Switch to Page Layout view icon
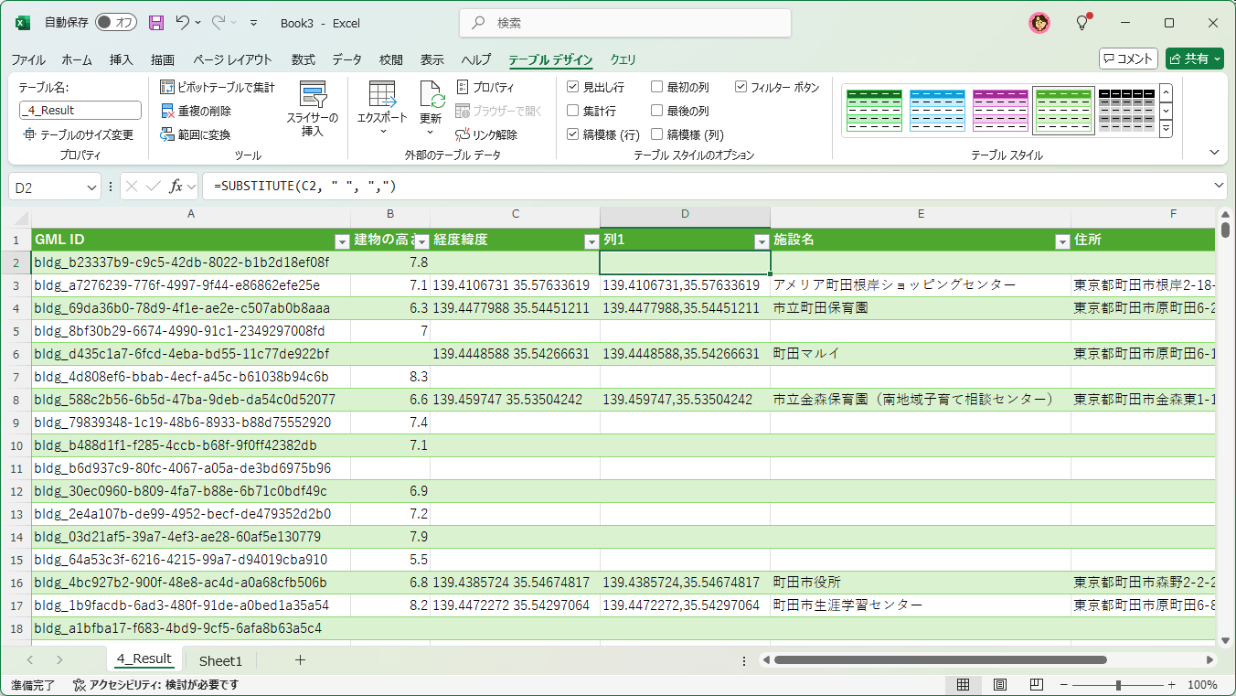The image size is (1236, 696). (x=999, y=684)
